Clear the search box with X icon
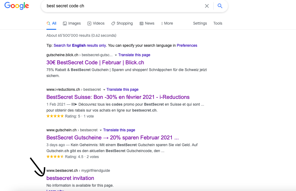Viewport: 296px width, 191px height. (207, 6)
